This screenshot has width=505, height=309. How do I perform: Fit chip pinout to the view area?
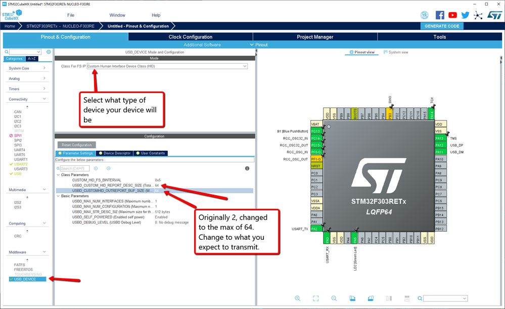[x=315, y=298]
